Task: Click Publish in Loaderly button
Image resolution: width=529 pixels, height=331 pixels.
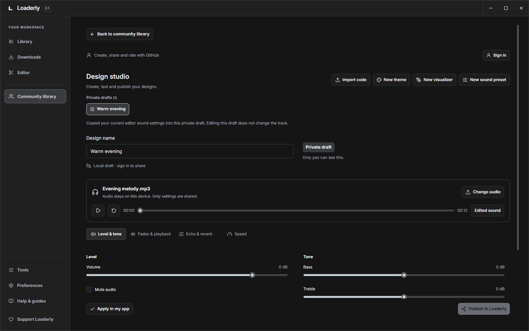Action: 484,309
